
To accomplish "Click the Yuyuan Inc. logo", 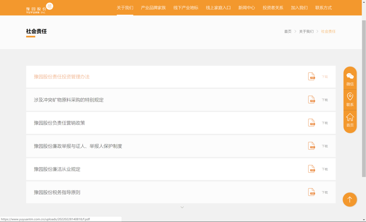I will tap(40, 8).
